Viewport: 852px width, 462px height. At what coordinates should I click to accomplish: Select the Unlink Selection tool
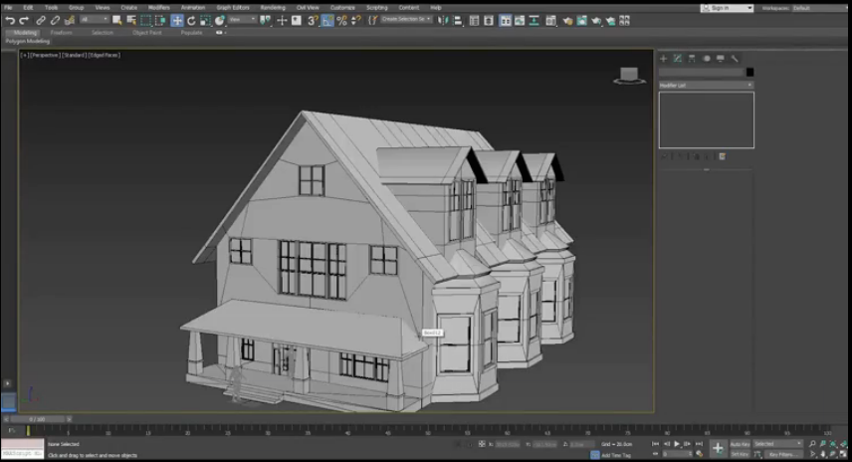55,21
